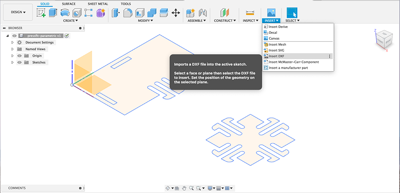
Task: Select the Press Pull tool
Action: (x=116, y=13)
